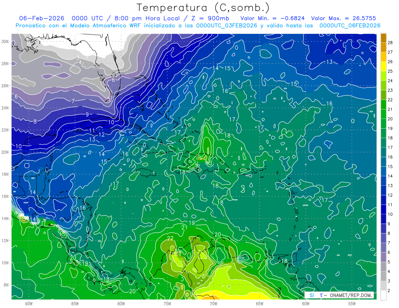Click the 12 label on the color scale
This screenshot has width=399, height=308.
[390, 195]
